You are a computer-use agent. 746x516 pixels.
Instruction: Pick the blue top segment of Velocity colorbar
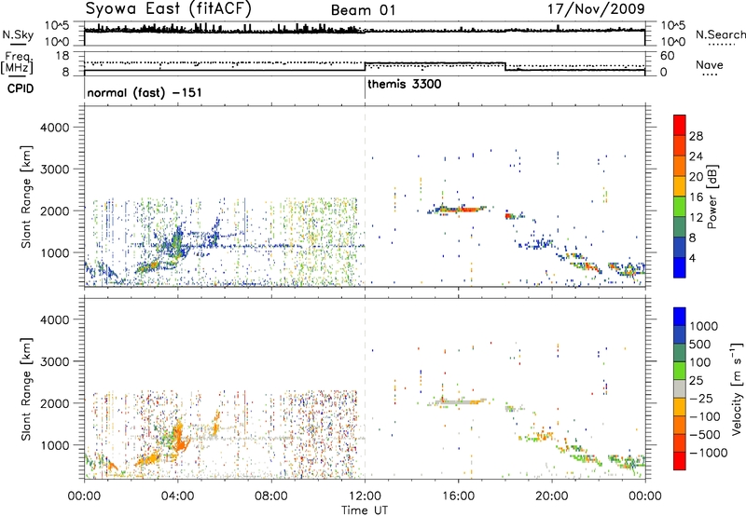click(x=680, y=317)
